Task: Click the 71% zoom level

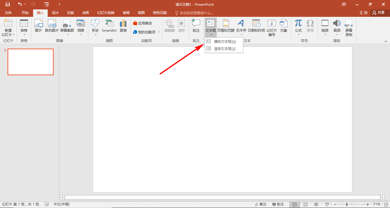Action: (377, 204)
